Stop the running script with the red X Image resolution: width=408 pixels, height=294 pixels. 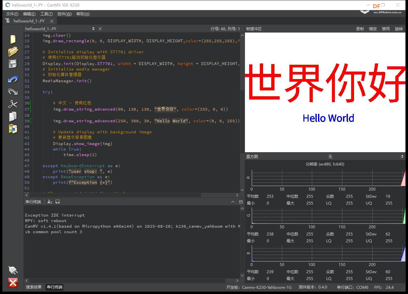[12, 283]
